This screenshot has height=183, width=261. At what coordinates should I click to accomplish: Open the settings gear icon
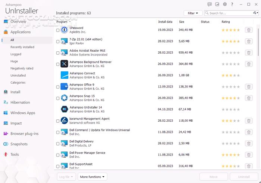pyautogui.click(x=225, y=4)
